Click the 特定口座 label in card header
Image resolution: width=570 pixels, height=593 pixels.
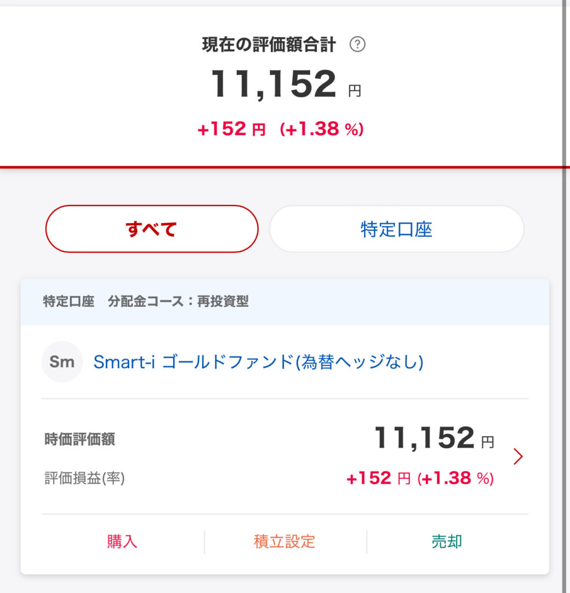[68, 302]
